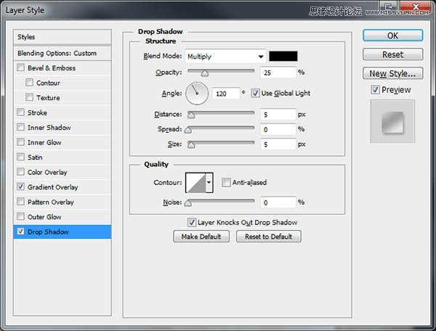Image resolution: width=436 pixels, height=331 pixels.
Task: Click the Distance slider handle
Action: 191,115
